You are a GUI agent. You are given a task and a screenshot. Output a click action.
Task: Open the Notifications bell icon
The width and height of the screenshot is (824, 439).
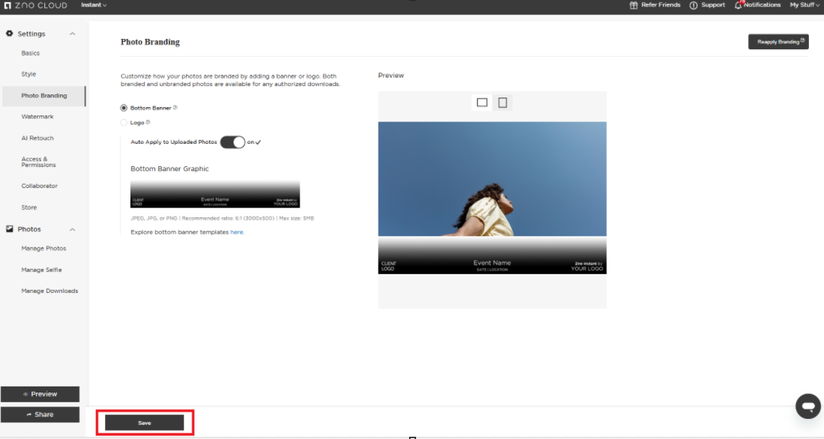pos(738,5)
